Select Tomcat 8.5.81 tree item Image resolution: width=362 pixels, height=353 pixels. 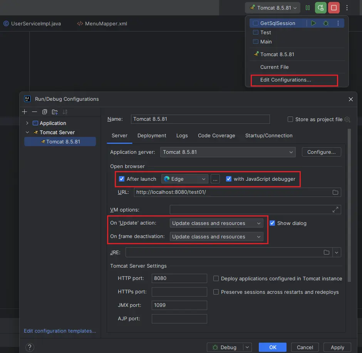[60, 142]
